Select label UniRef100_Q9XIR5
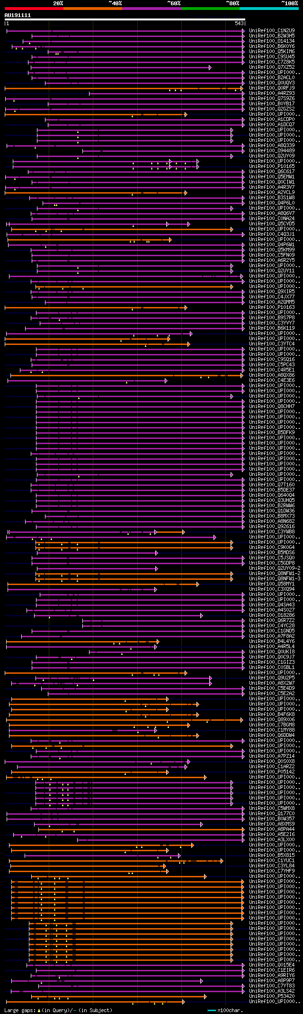This screenshot has height=1014, width=303. [x=272, y=291]
